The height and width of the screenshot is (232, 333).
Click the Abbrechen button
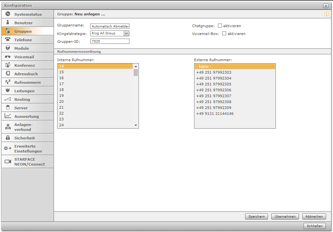(x=314, y=216)
